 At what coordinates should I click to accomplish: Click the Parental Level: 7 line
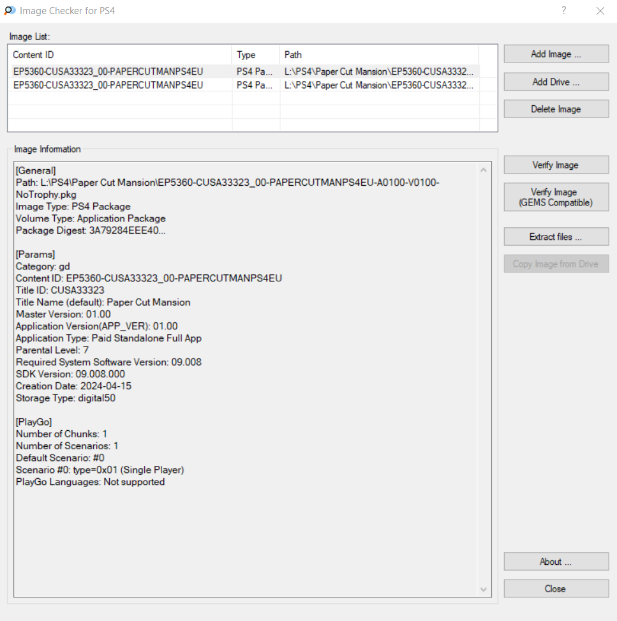(x=52, y=350)
